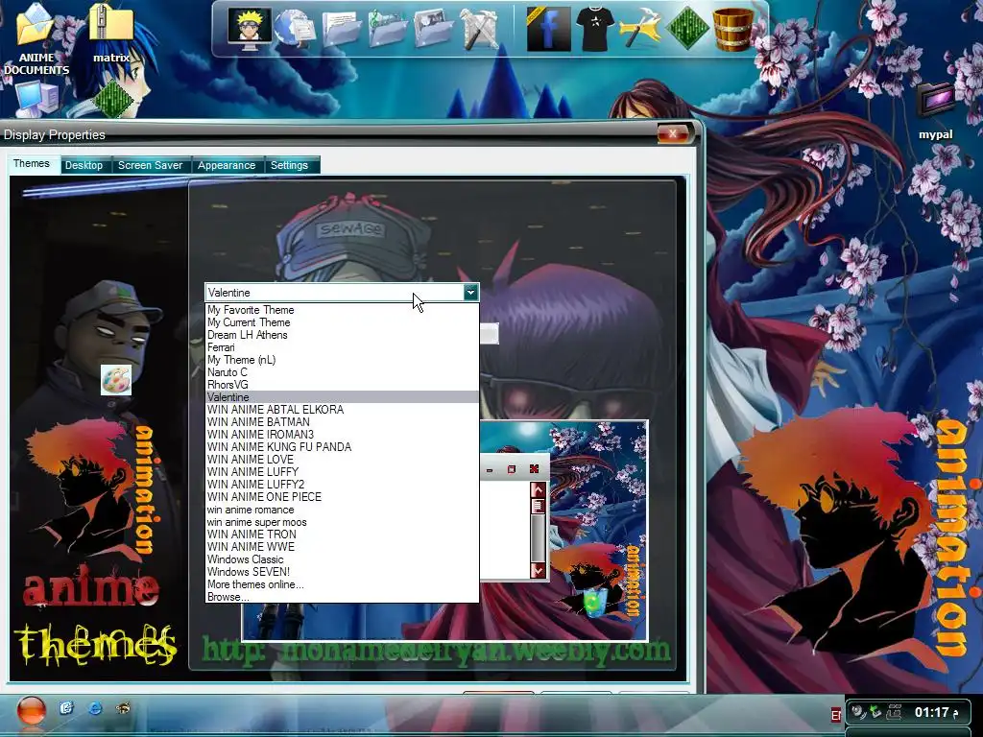Click the taskbar clock showing 01:17
Screen dimensions: 983x737
tap(930, 713)
